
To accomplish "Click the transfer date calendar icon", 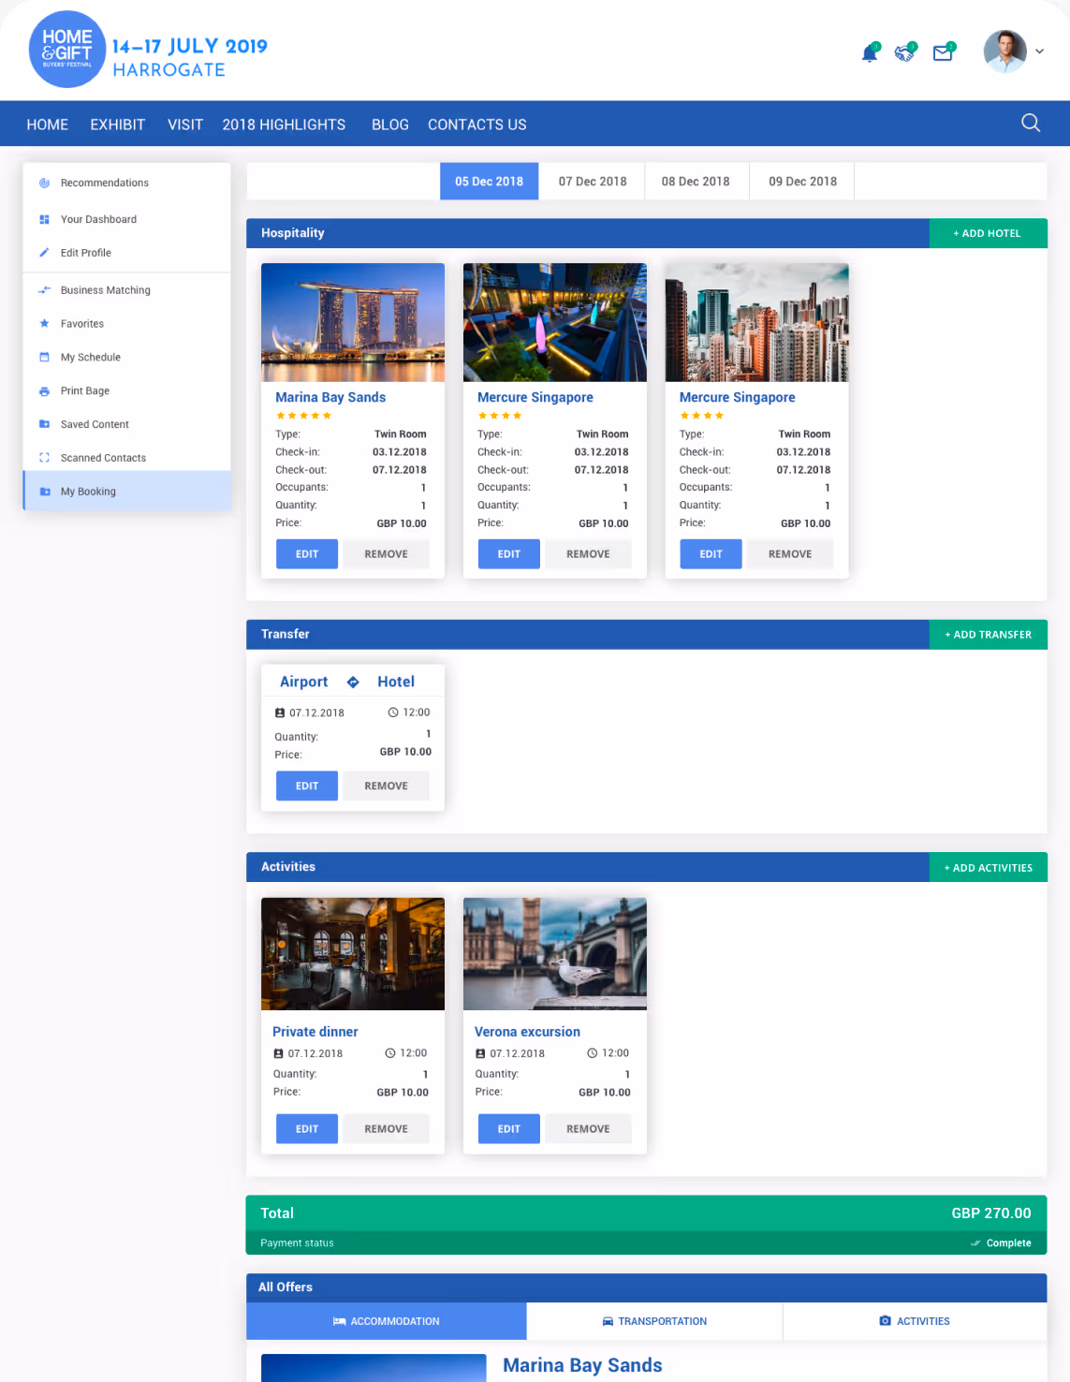I will [x=280, y=713].
